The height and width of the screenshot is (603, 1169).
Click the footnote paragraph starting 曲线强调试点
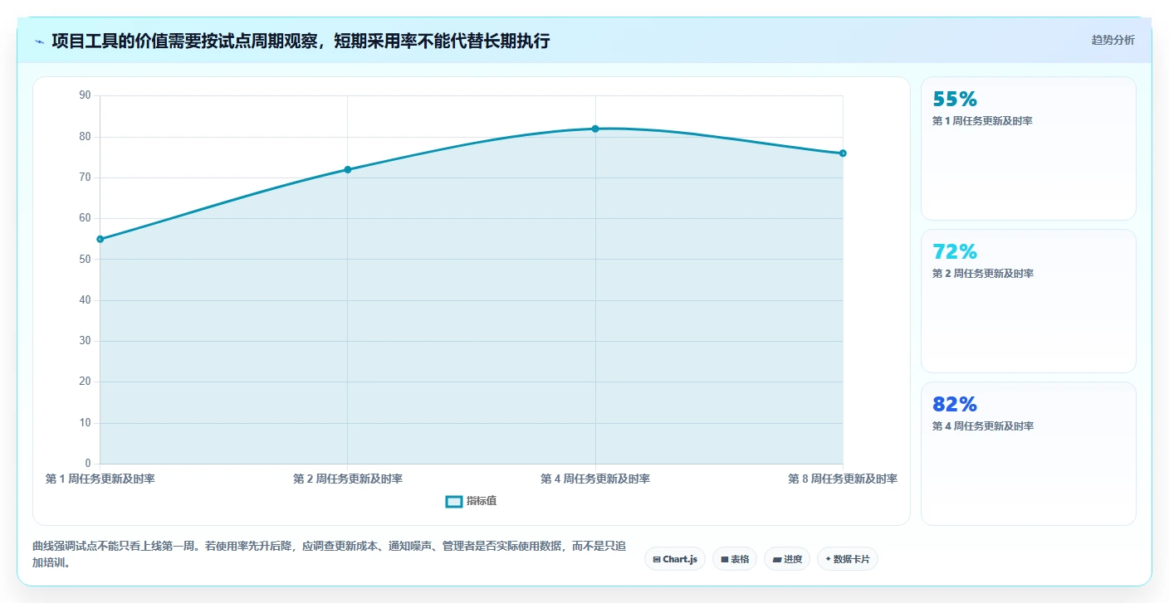click(329, 554)
